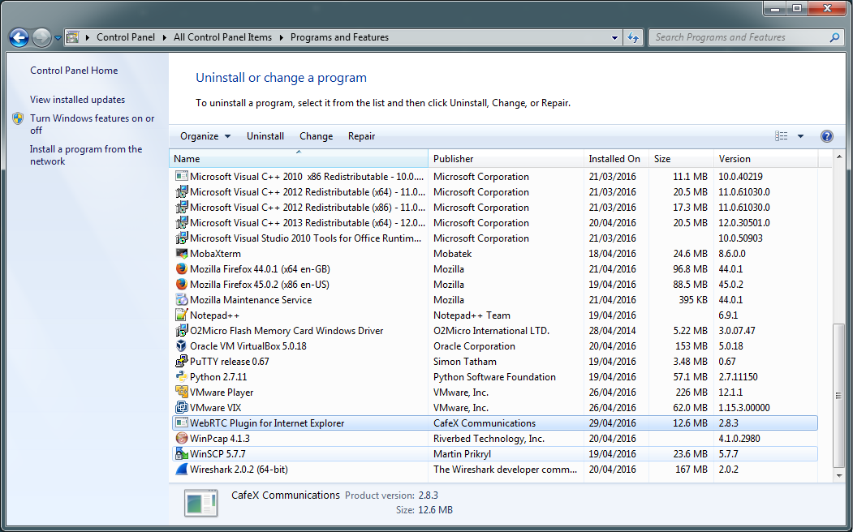Open the address bar history dropdown

614,37
